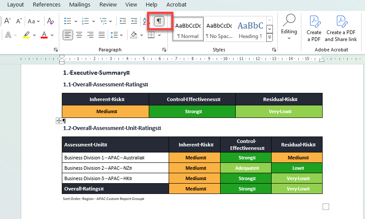Click the Sort A-Z icon
Screen dimensions: 365x219
coord(145,21)
